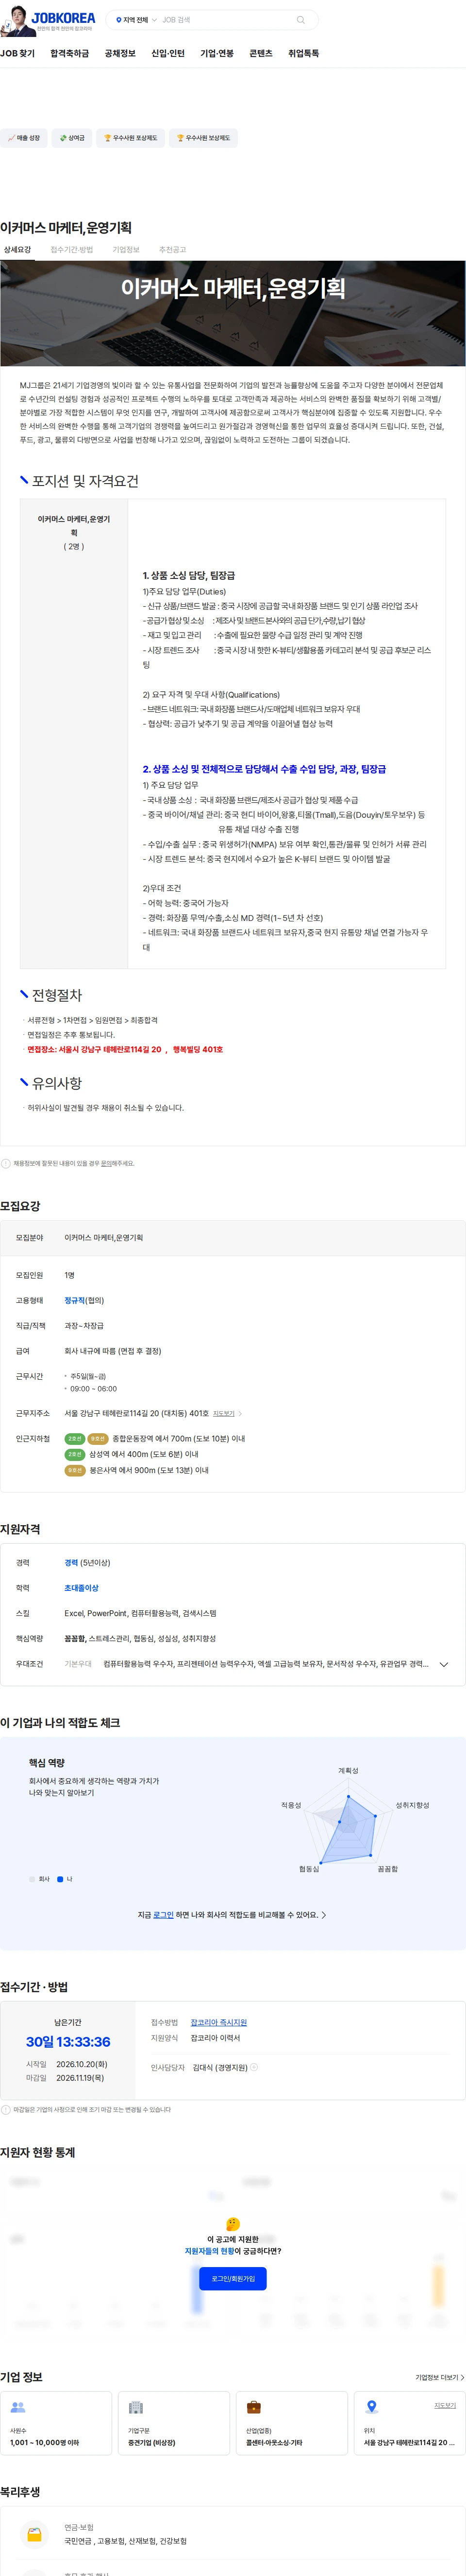The width and height of the screenshot is (466, 2576).
Task: Click the 회사 legend swatch
Action: (x=32, y=1879)
